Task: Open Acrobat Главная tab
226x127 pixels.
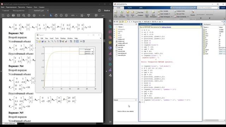Action: click(6, 11)
